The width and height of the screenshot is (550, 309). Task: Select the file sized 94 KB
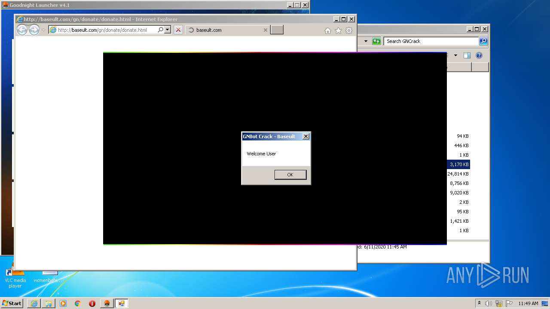pyautogui.click(x=462, y=136)
